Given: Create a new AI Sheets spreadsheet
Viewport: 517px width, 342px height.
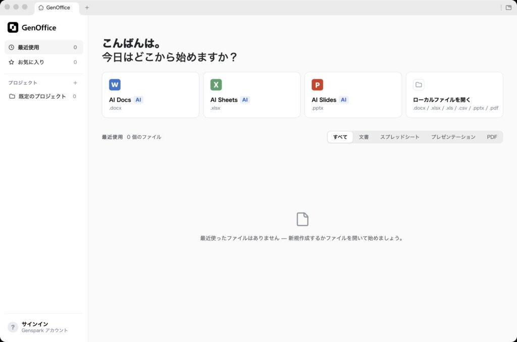Looking at the screenshot, I should click(251, 95).
